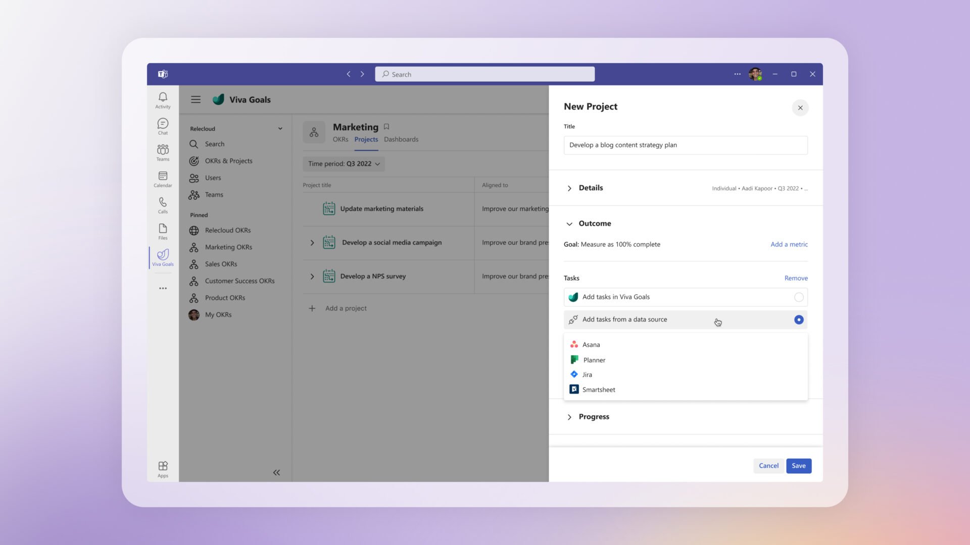Open Chat in Teams sidebar

point(163,126)
